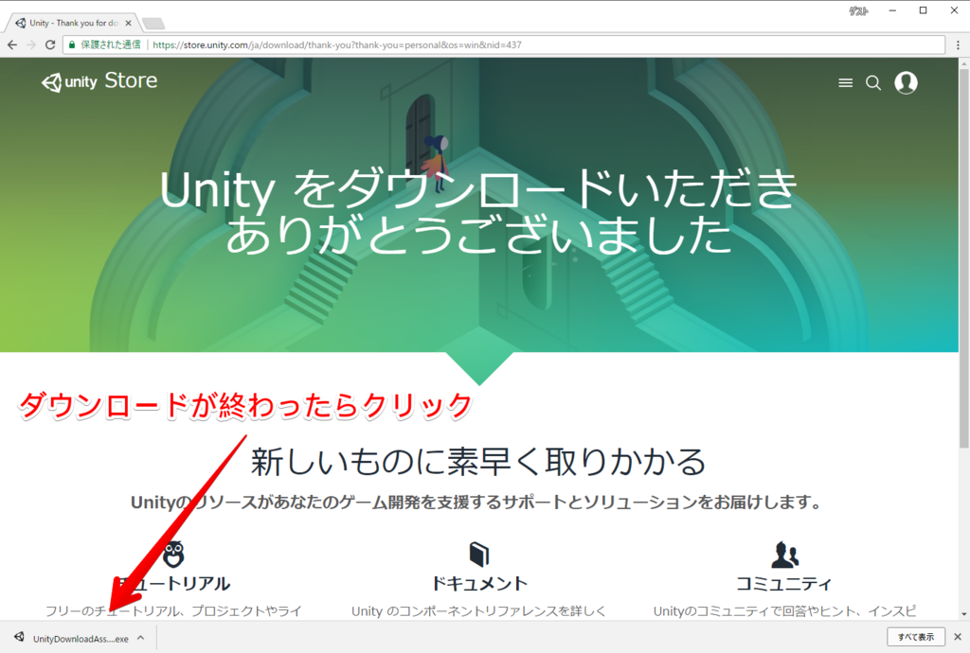This screenshot has width=970, height=653.
Task: Open a new browser tab
Action: coord(153,24)
